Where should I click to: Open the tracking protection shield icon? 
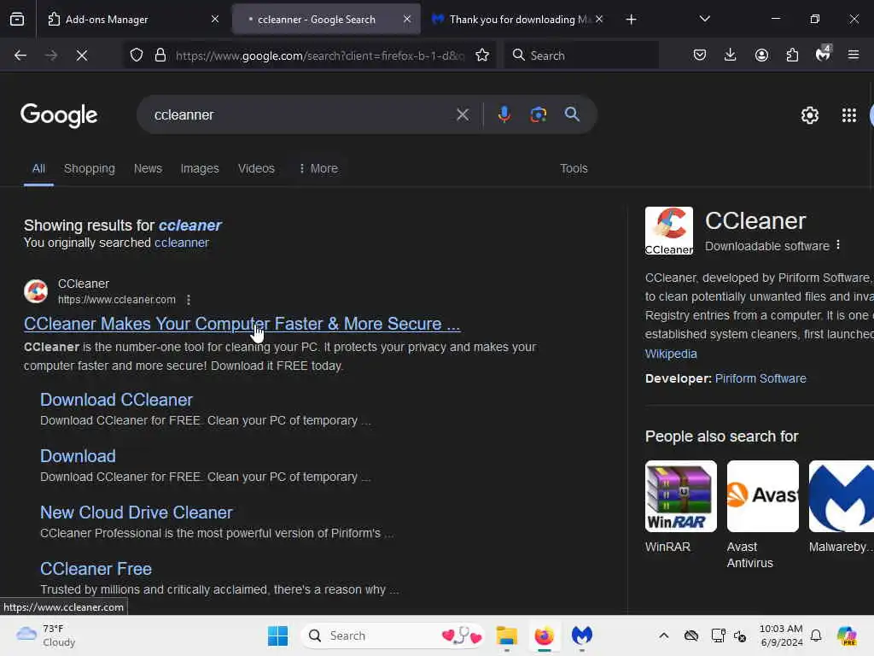[137, 56]
